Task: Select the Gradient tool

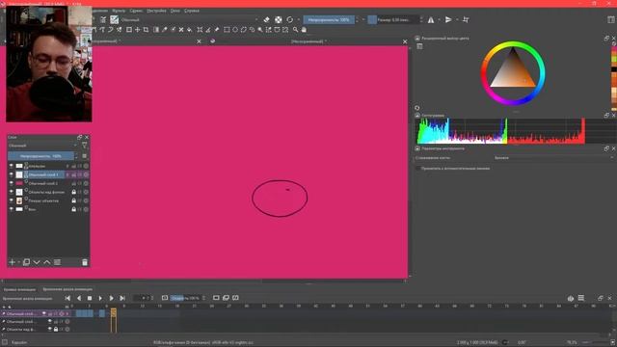Action: pos(156,30)
